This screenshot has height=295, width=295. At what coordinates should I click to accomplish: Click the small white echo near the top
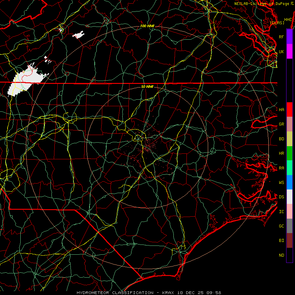78,35
